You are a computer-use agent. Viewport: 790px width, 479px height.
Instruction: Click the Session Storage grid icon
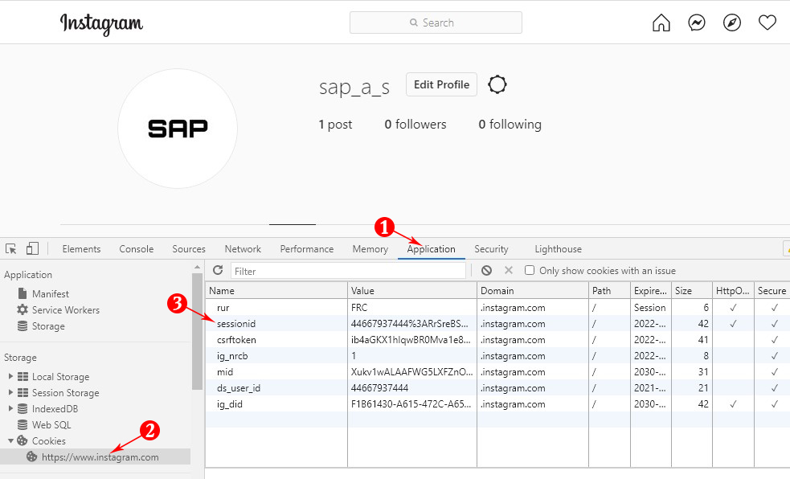pyautogui.click(x=23, y=393)
